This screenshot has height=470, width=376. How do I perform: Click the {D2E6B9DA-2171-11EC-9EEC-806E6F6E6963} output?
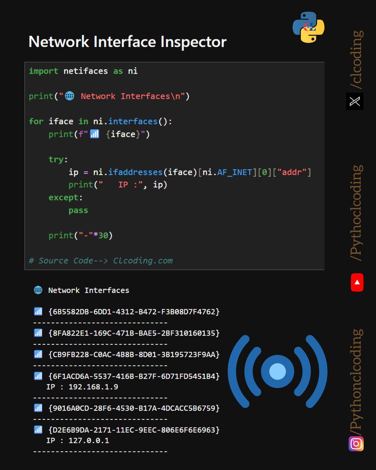point(134,430)
